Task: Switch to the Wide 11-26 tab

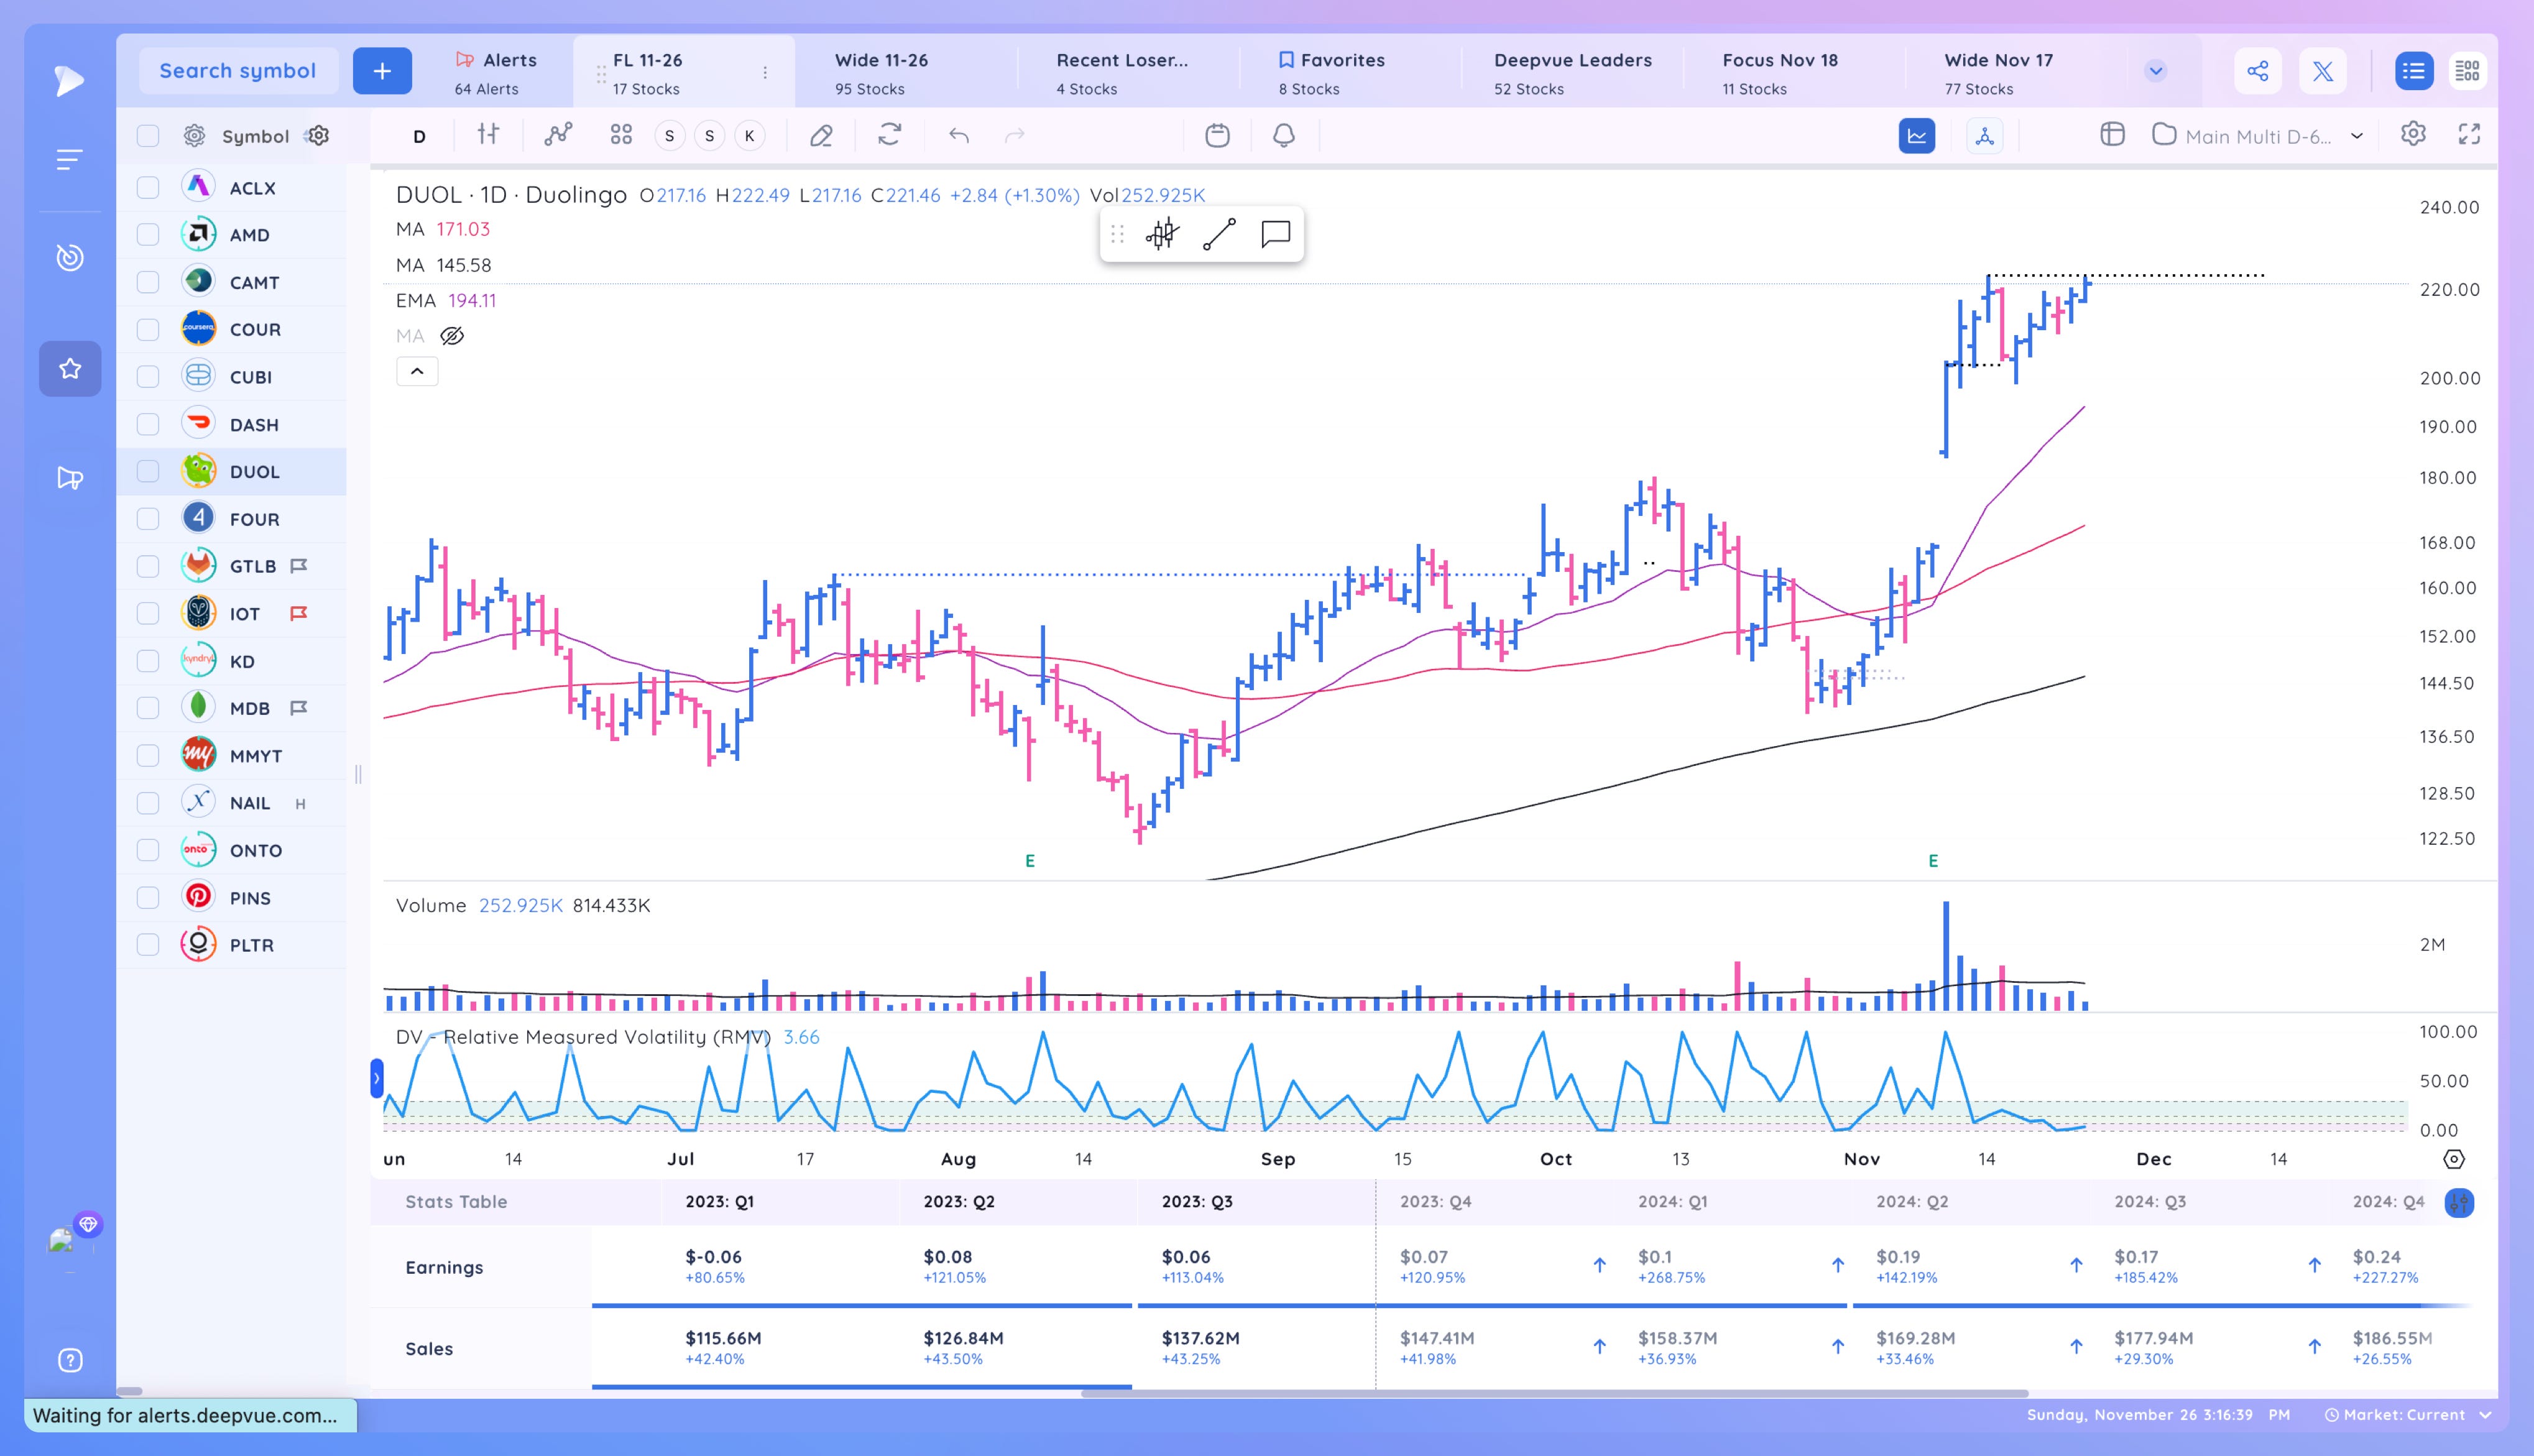Action: tap(906, 73)
